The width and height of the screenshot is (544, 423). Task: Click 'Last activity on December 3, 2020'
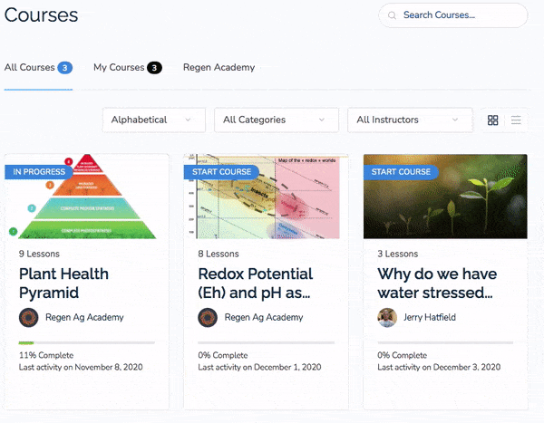pyautogui.click(x=439, y=367)
